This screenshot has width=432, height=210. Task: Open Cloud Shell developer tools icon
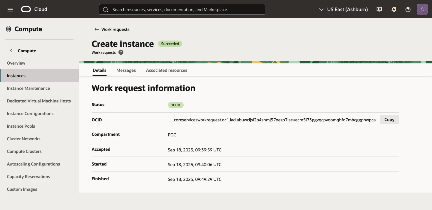(x=379, y=9)
